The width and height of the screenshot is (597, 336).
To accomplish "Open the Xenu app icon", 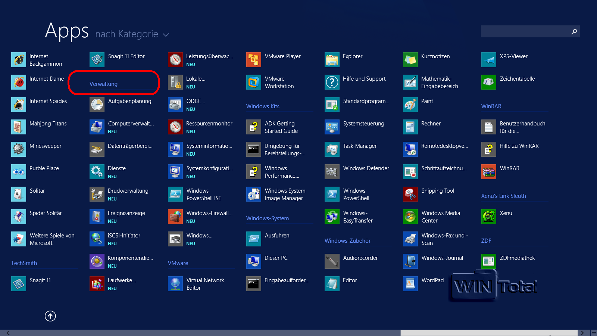I will (488, 217).
